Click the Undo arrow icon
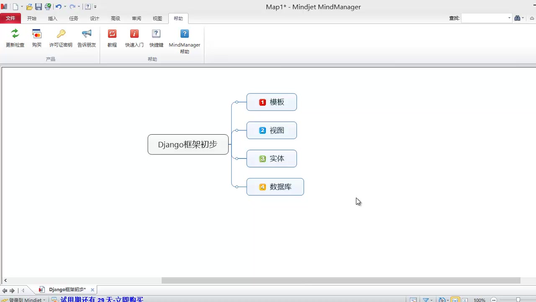This screenshot has height=302, width=536. tap(59, 7)
